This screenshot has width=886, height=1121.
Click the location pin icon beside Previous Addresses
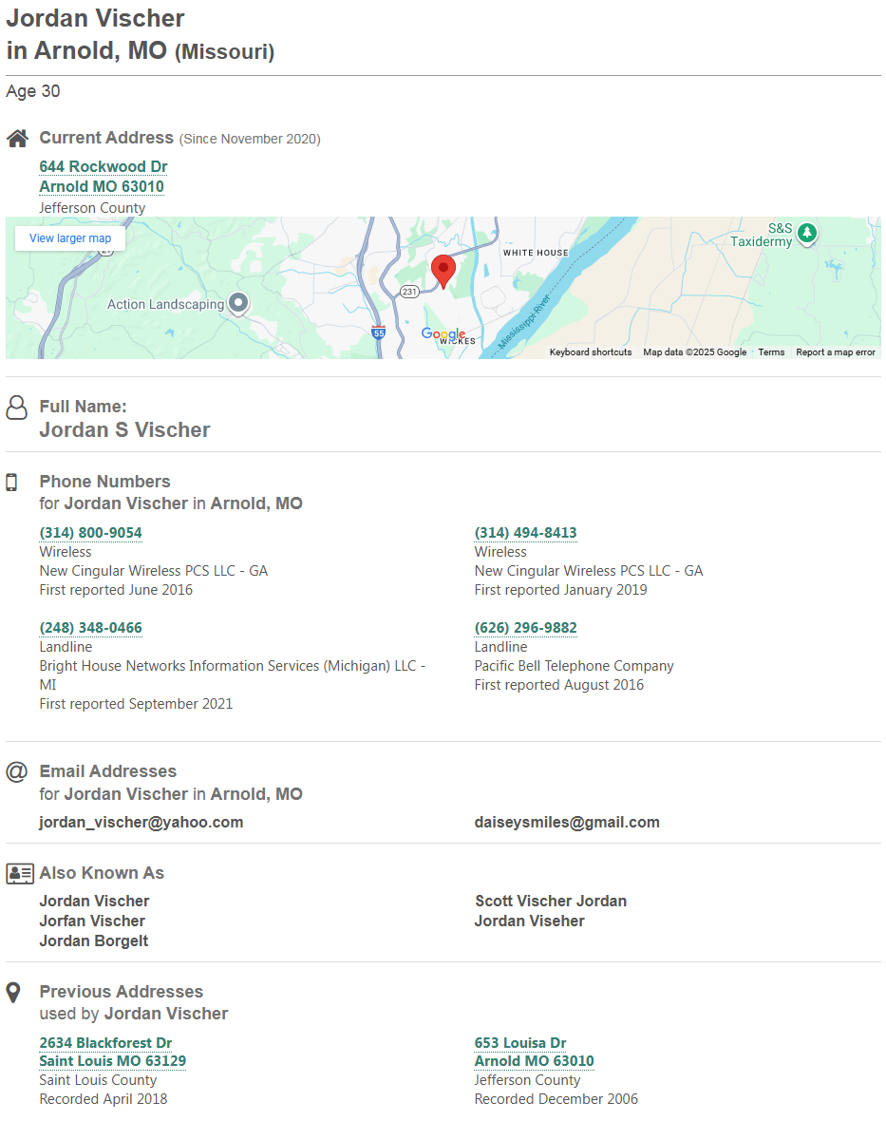[x=13, y=993]
